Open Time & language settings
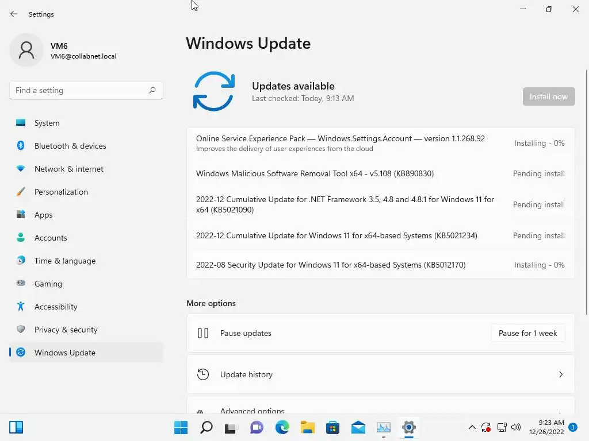Image resolution: width=589 pixels, height=441 pixels. 86,261
